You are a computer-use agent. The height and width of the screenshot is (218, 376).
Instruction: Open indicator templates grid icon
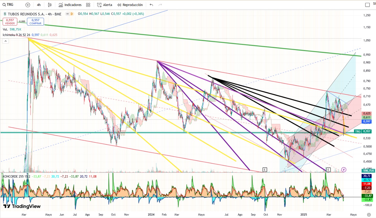(x=88, y=5)
